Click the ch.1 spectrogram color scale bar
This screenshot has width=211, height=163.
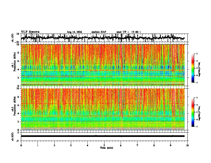tap(193, 68)
